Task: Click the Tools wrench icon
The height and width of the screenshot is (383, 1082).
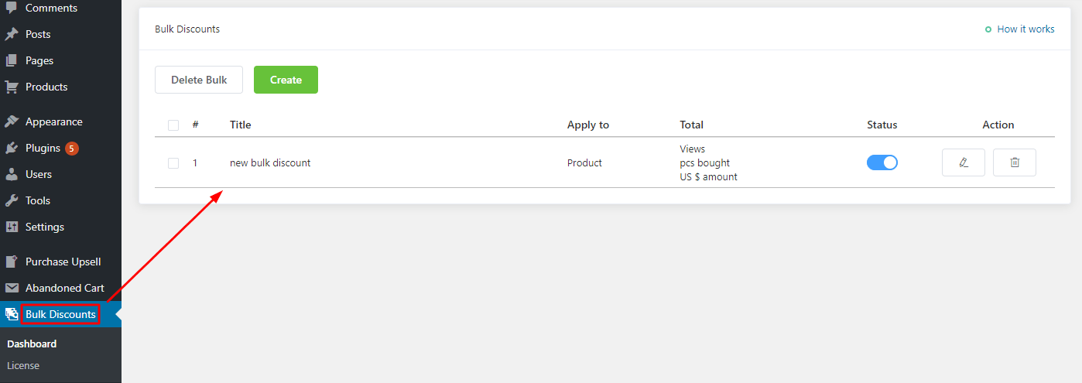Action: 12,200
